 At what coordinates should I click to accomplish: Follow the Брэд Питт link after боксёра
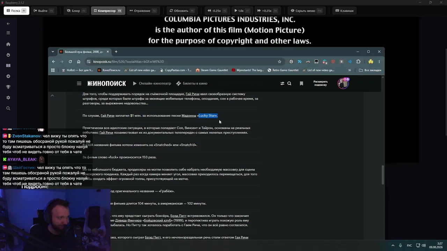[178, 216]
